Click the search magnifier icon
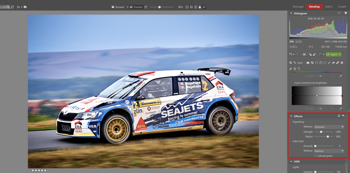 [8, 7]
